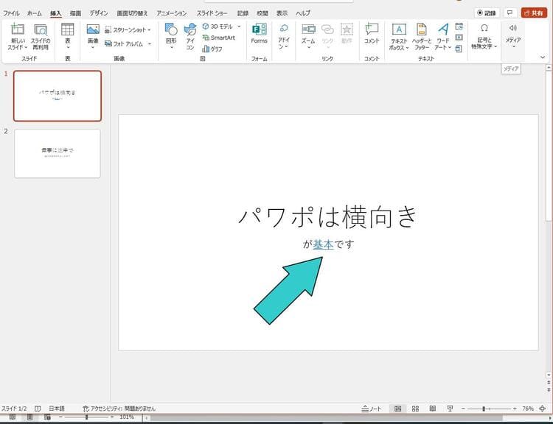This screenshot has height=424, width=553.
Task: Expand the Media (メディア) dropdown arrow
Action: coord(513,46)
